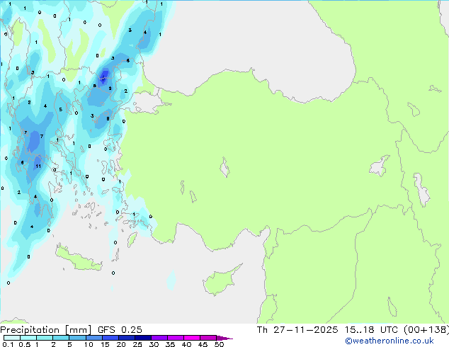Select the 35–40 mm violet legend swatch

pos(175,338)
